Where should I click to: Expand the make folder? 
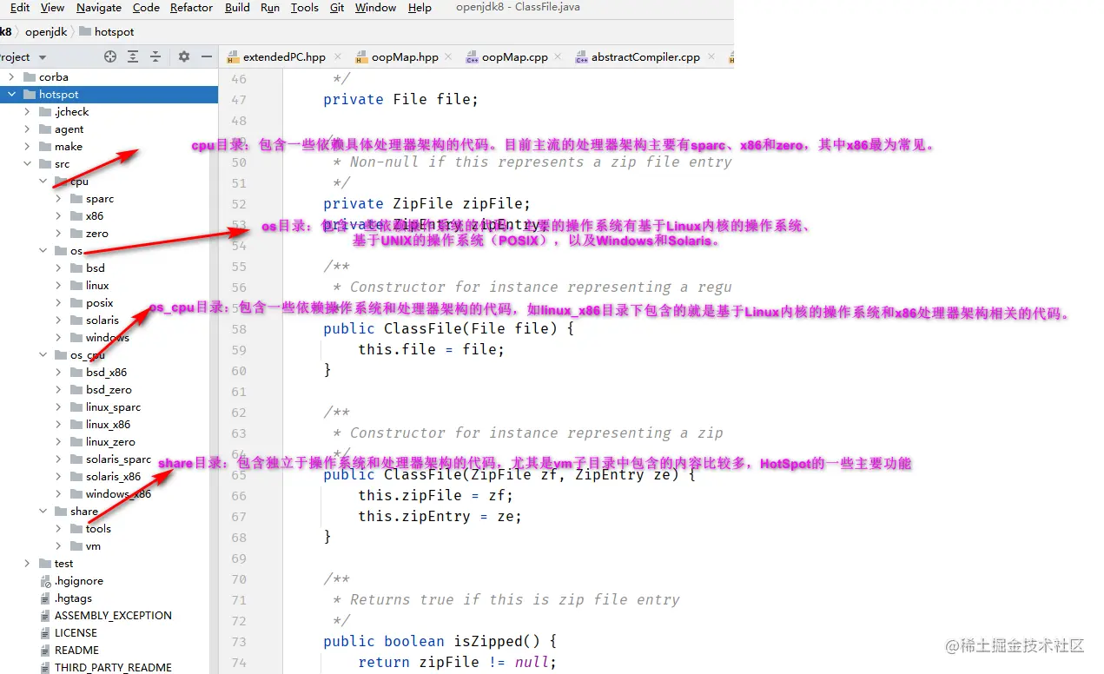tap(27, 147)
